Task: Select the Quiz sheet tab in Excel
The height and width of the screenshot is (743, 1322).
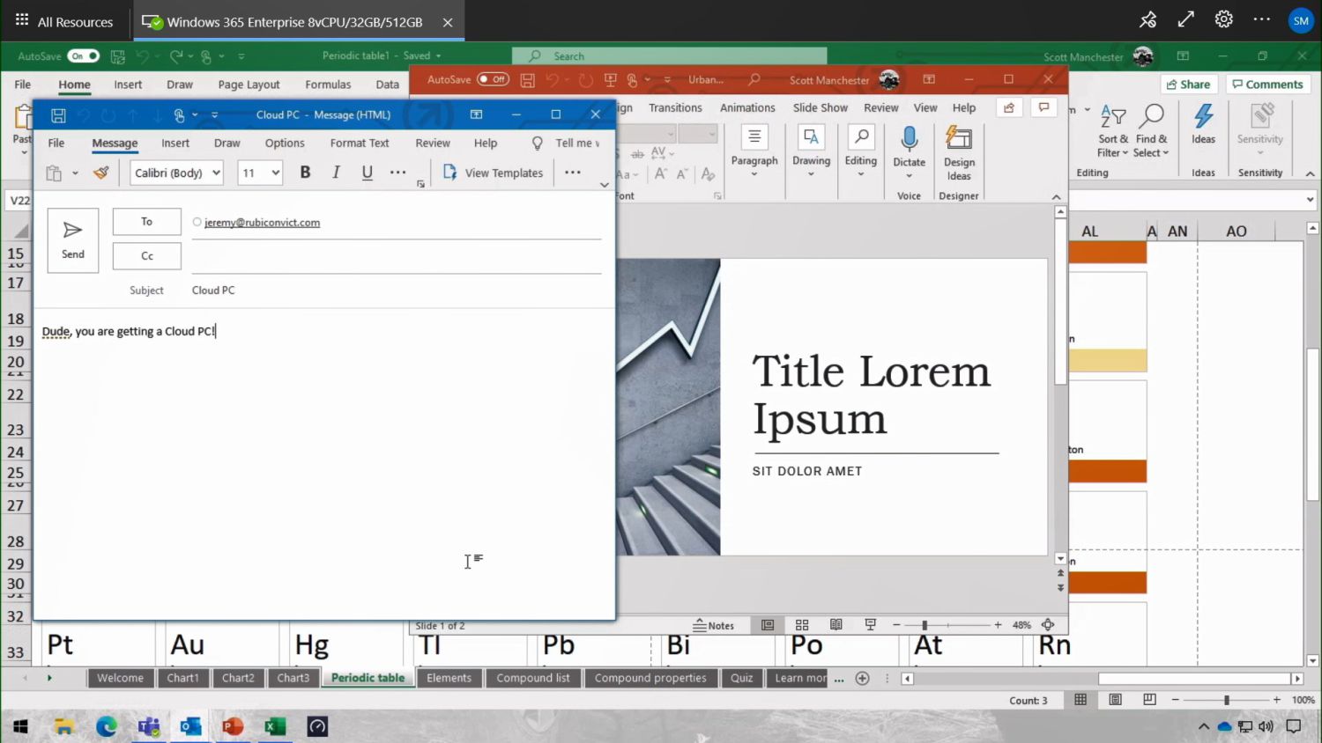Action: point(742,678)
